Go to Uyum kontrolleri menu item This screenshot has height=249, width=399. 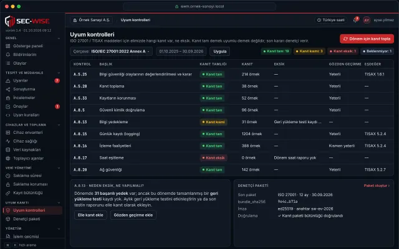coord(32,210)
